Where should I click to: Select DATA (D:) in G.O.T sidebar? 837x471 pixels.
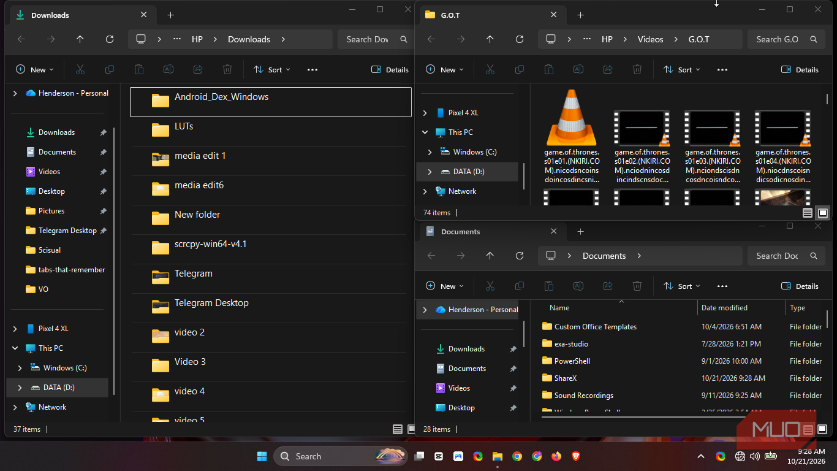468,172
